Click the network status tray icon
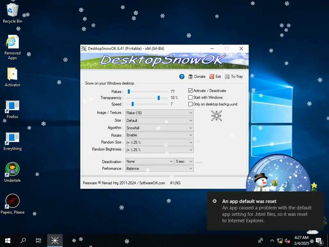 point(280,241)
